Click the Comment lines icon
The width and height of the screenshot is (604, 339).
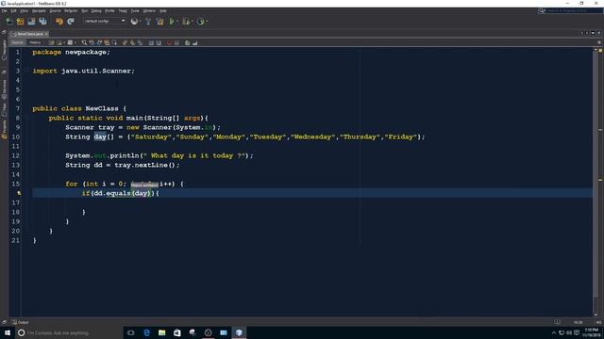click(187, 42)
